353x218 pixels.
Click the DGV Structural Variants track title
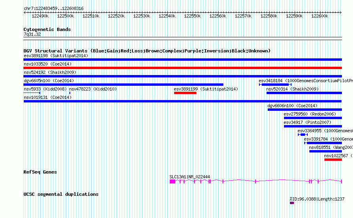click(x=147, y=51)
